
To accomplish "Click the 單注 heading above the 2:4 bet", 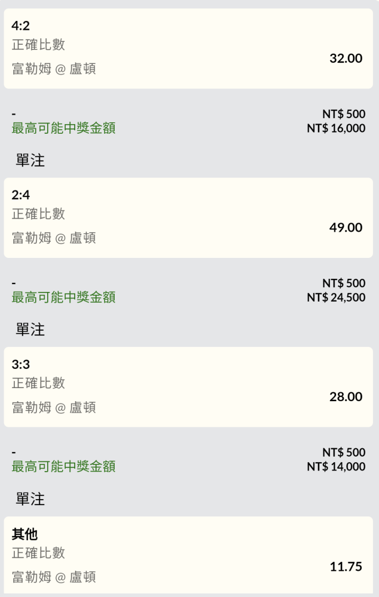I will [x=30, y=160].
